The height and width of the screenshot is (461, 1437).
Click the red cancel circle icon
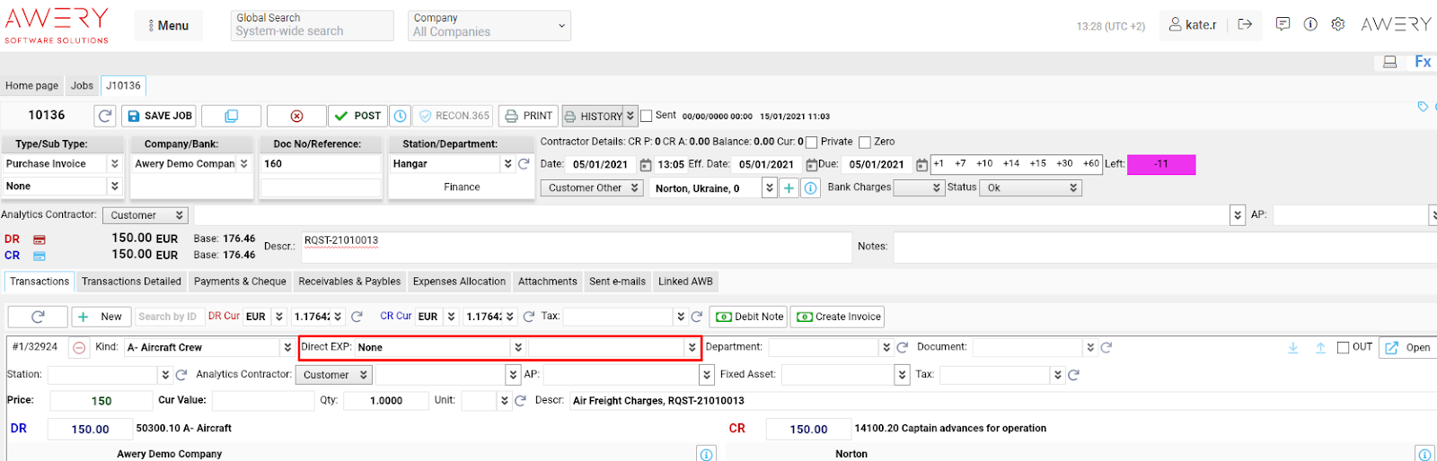coord(296,116)
